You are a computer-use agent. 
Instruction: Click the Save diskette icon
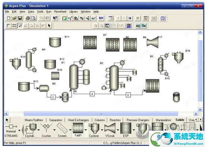coord(20,18)
